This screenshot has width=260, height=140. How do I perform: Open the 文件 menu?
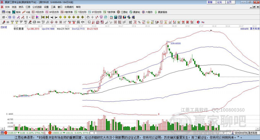(x=7, y=7)
